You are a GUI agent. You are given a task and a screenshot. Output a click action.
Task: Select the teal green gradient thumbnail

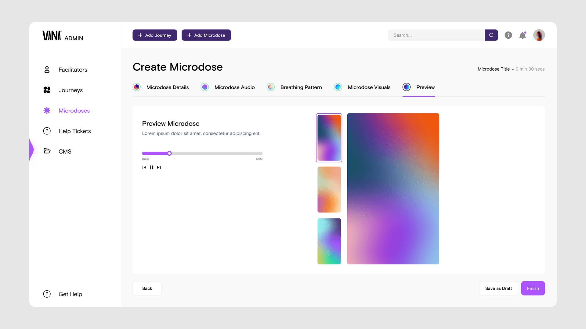coord(329,241)
